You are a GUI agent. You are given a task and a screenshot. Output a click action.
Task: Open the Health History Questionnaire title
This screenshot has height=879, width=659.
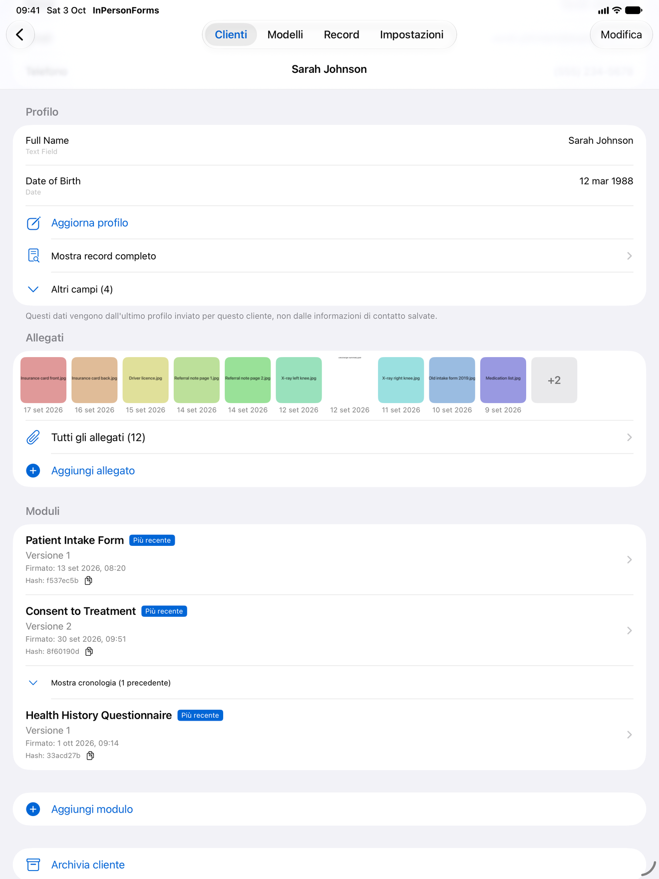(x=99, y=715)
